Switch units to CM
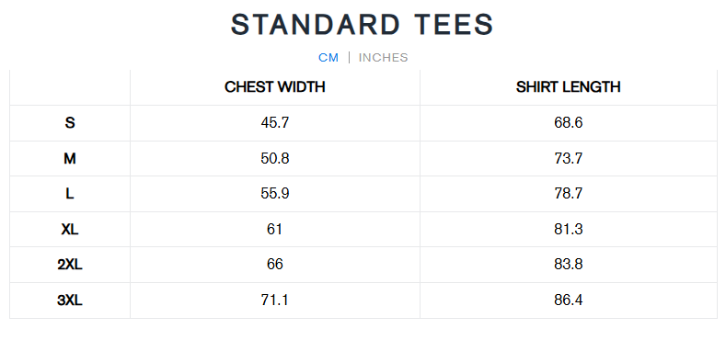 (x=328, y=58)
